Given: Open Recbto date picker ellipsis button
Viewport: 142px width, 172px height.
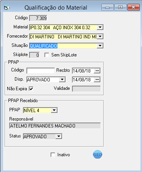Looking at the screenshot, I should point(97,71).
